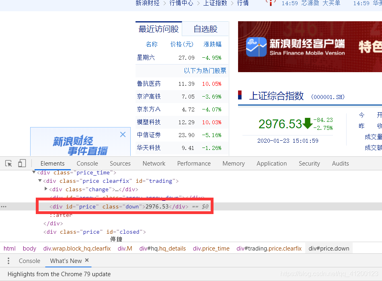Close the What's New drawer tab
382x281 pixels.
pyautogui.click(x=87, y=261)
